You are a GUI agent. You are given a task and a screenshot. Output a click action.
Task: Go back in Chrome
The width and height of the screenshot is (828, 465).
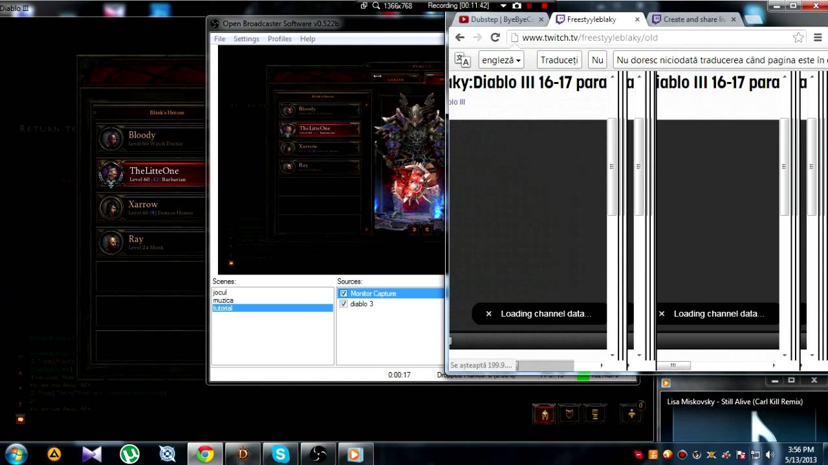(460, 37)
